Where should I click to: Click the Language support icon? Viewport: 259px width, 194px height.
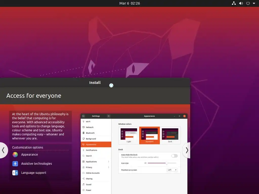pos(15,173)
